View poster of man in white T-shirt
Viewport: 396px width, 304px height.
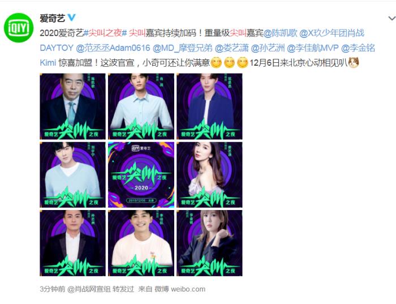click(141, 243)
